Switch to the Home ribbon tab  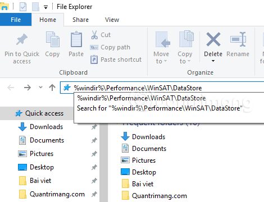click(x=48, y=20)
